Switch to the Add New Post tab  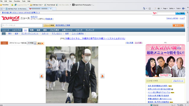[17, 9]
